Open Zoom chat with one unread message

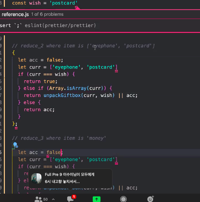[71, 198]
